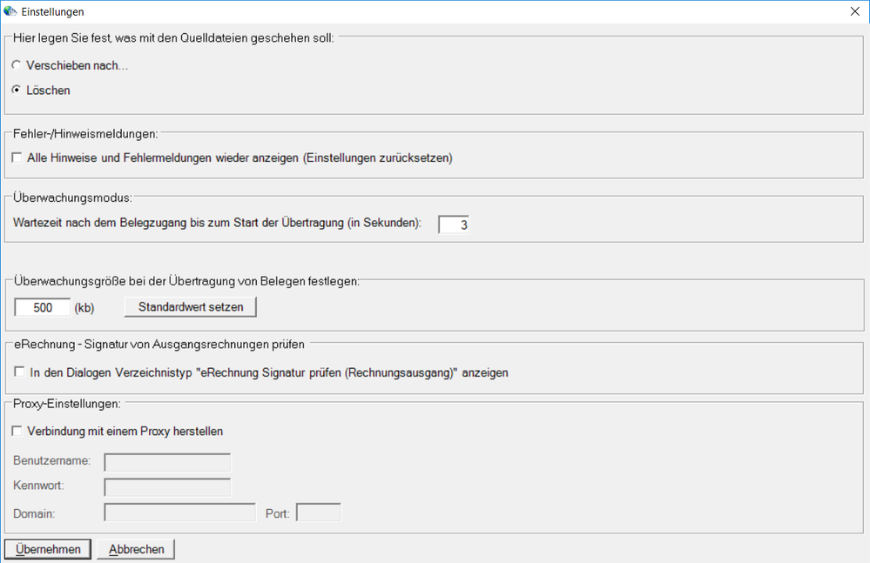870x563 pixels.
Task: Click the Übernehmen button to apply
Action: coord(48,549)
